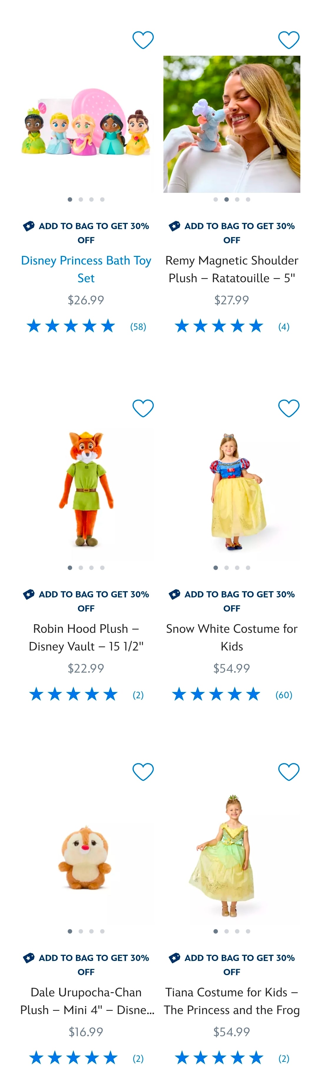Favorite the Disney Princess Bath Toy Set
This screenshot has height=1086, width=318.
point(143,40)
